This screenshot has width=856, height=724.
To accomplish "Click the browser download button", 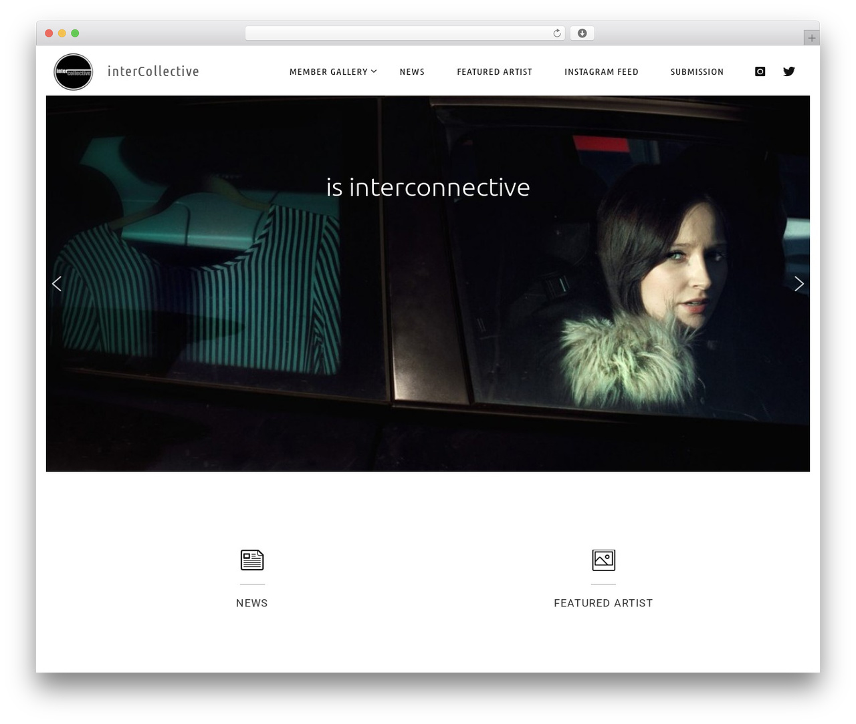I will coord(582,33).
